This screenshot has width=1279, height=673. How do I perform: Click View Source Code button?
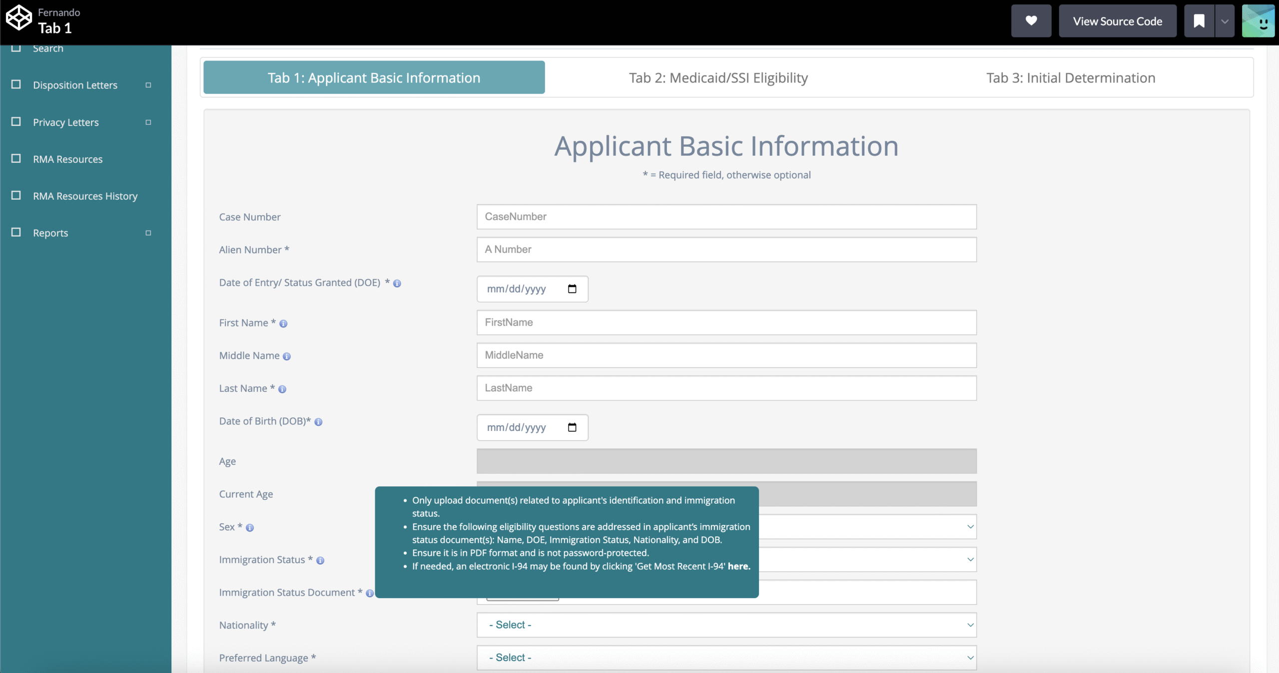coord(1117,21)
